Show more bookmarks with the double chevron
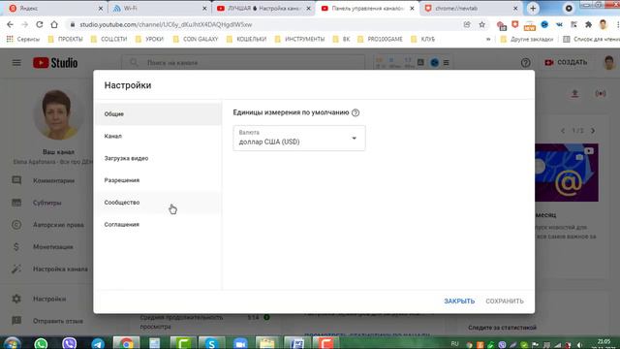The height and width of the screenshot is (349, 620). [488, 39]
